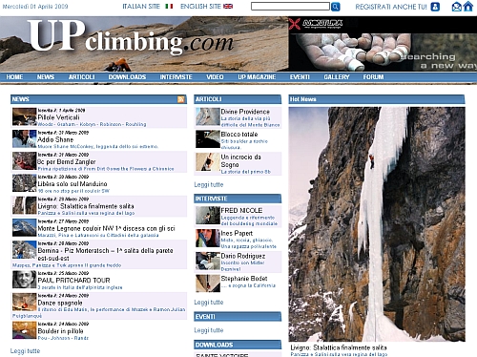Click the Hot News icefall photo
The image size is (477, 357).
tap(377, 224)
